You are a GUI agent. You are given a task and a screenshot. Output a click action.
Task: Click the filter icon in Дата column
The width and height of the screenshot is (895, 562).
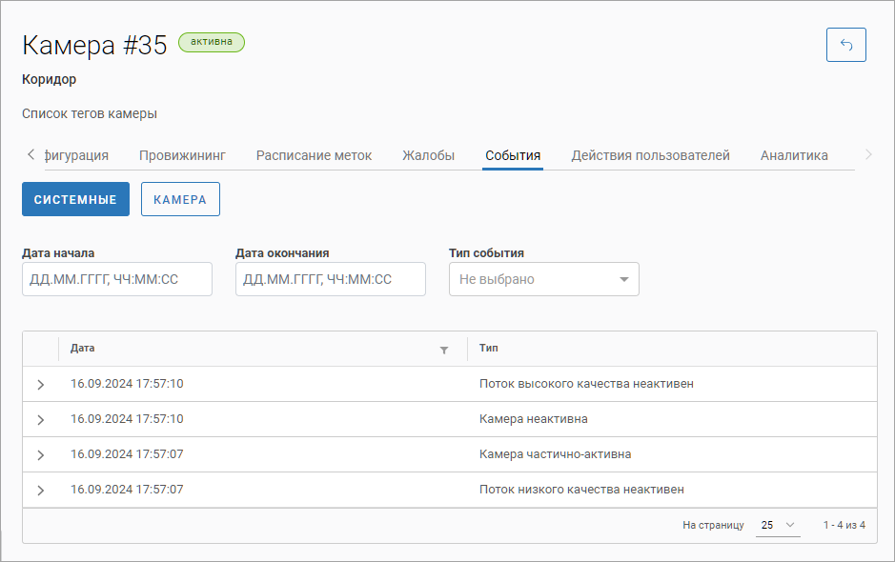443,351
